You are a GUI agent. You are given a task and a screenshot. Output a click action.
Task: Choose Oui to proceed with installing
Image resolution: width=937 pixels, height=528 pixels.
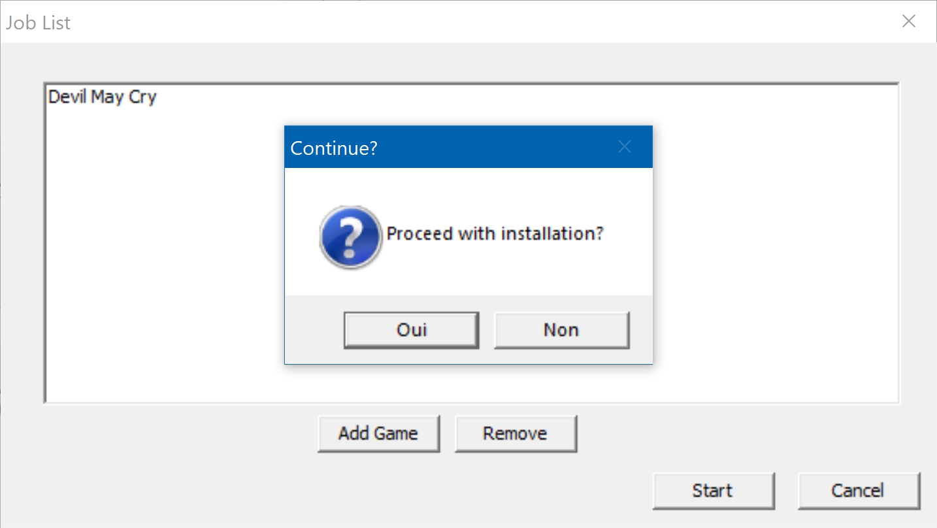tap(412, 330)
